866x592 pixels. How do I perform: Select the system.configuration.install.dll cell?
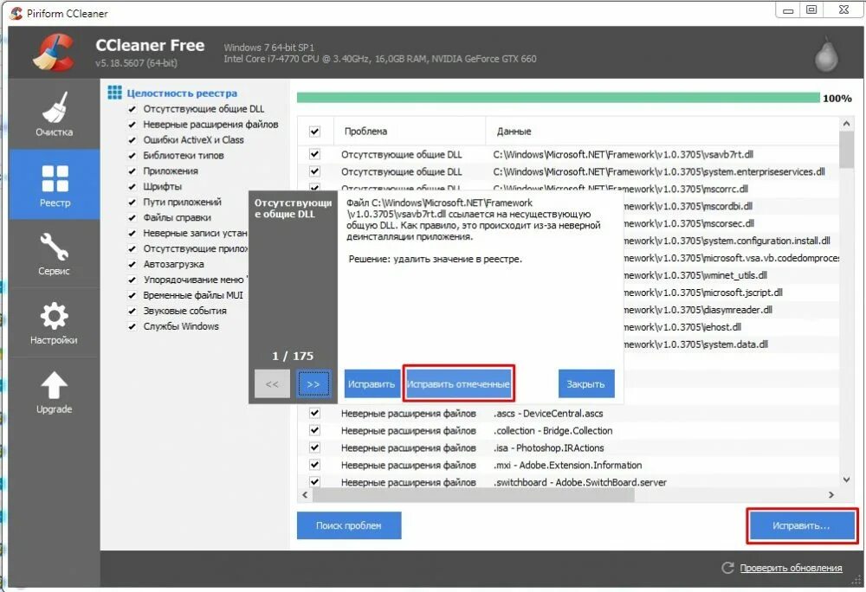tap(727, 241)
